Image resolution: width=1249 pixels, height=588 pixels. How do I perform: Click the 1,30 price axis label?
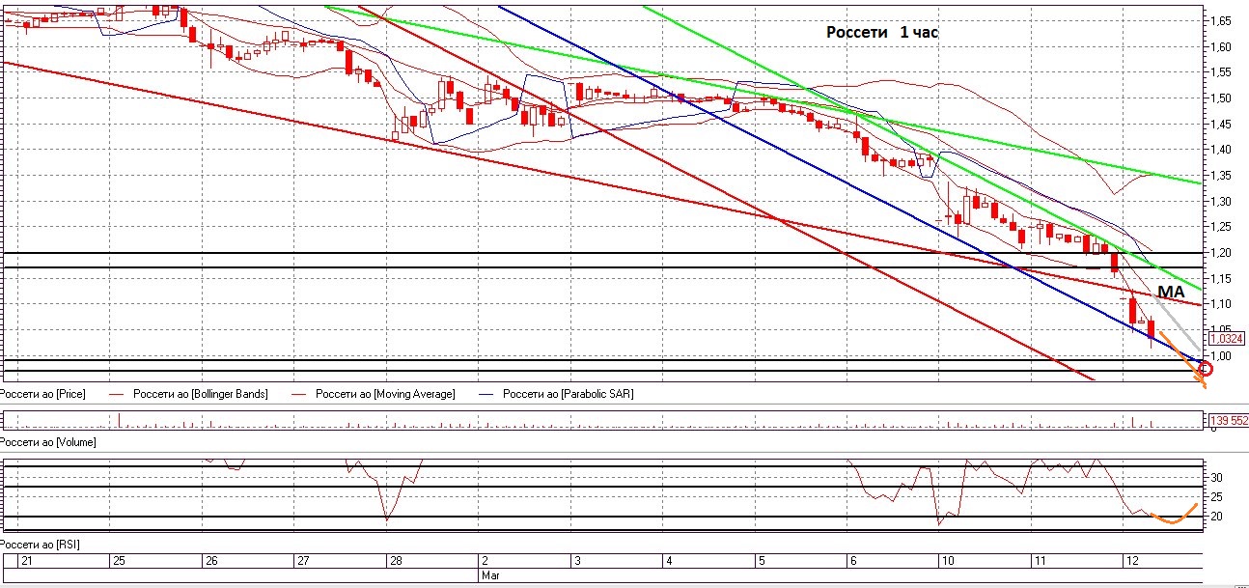point(1219,201)
